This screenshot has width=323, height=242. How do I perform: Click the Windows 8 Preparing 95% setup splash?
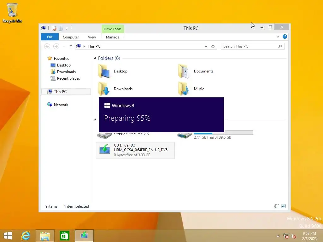pos(161,115)
